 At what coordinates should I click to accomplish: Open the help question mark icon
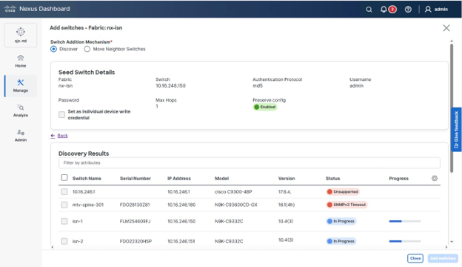click(408, 10)
